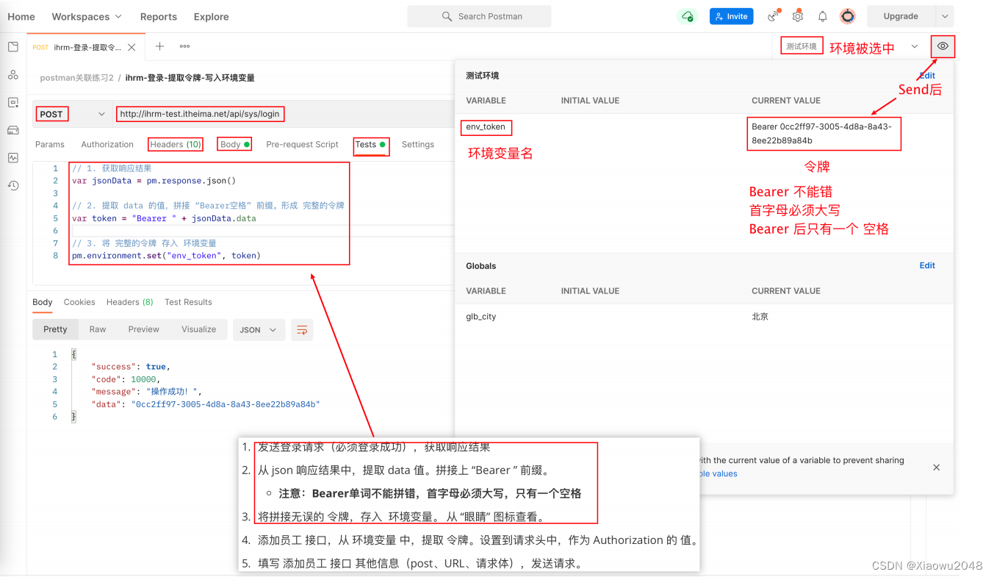Image resolution: width=994 pixels, height=577 pixels.
Task: Click line 8 pm.environment.set code
Action: 166,256
